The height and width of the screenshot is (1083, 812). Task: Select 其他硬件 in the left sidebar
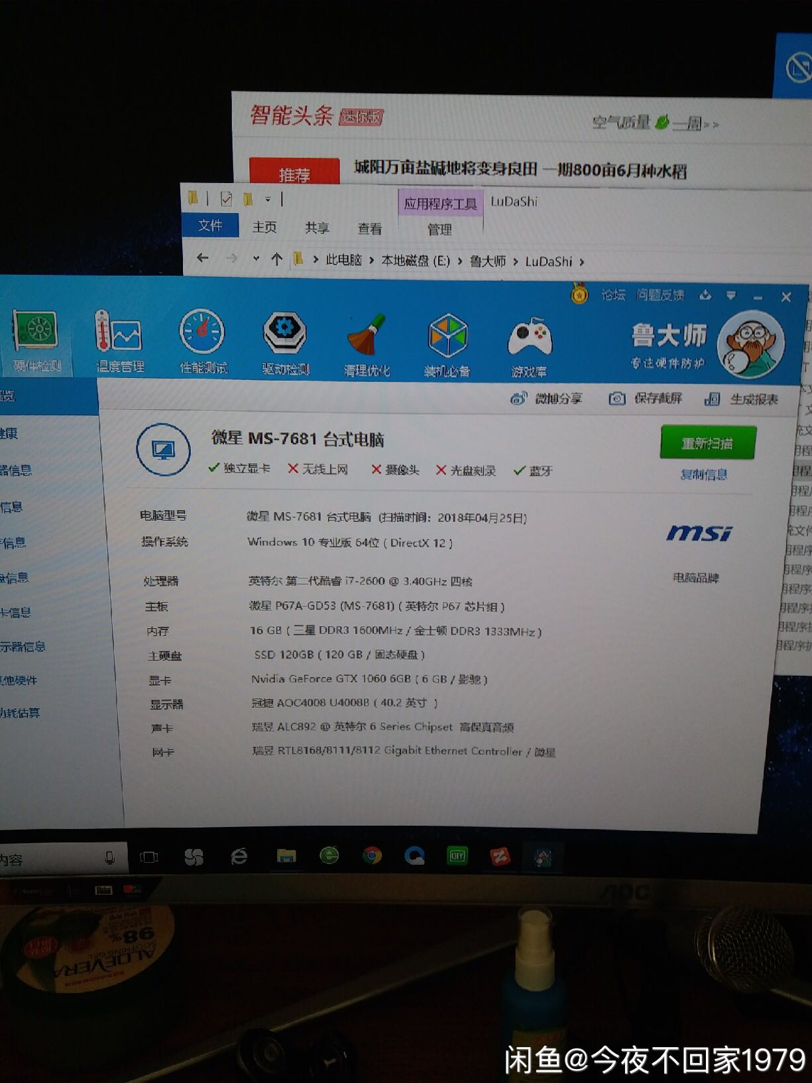[19, 680]
